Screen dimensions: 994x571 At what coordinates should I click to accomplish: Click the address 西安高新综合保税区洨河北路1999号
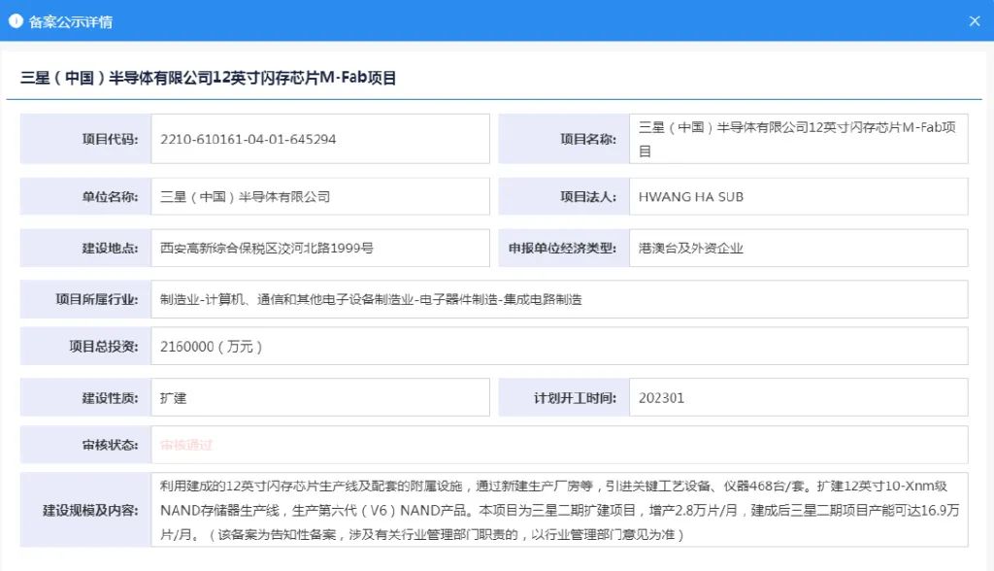point(267,248)
